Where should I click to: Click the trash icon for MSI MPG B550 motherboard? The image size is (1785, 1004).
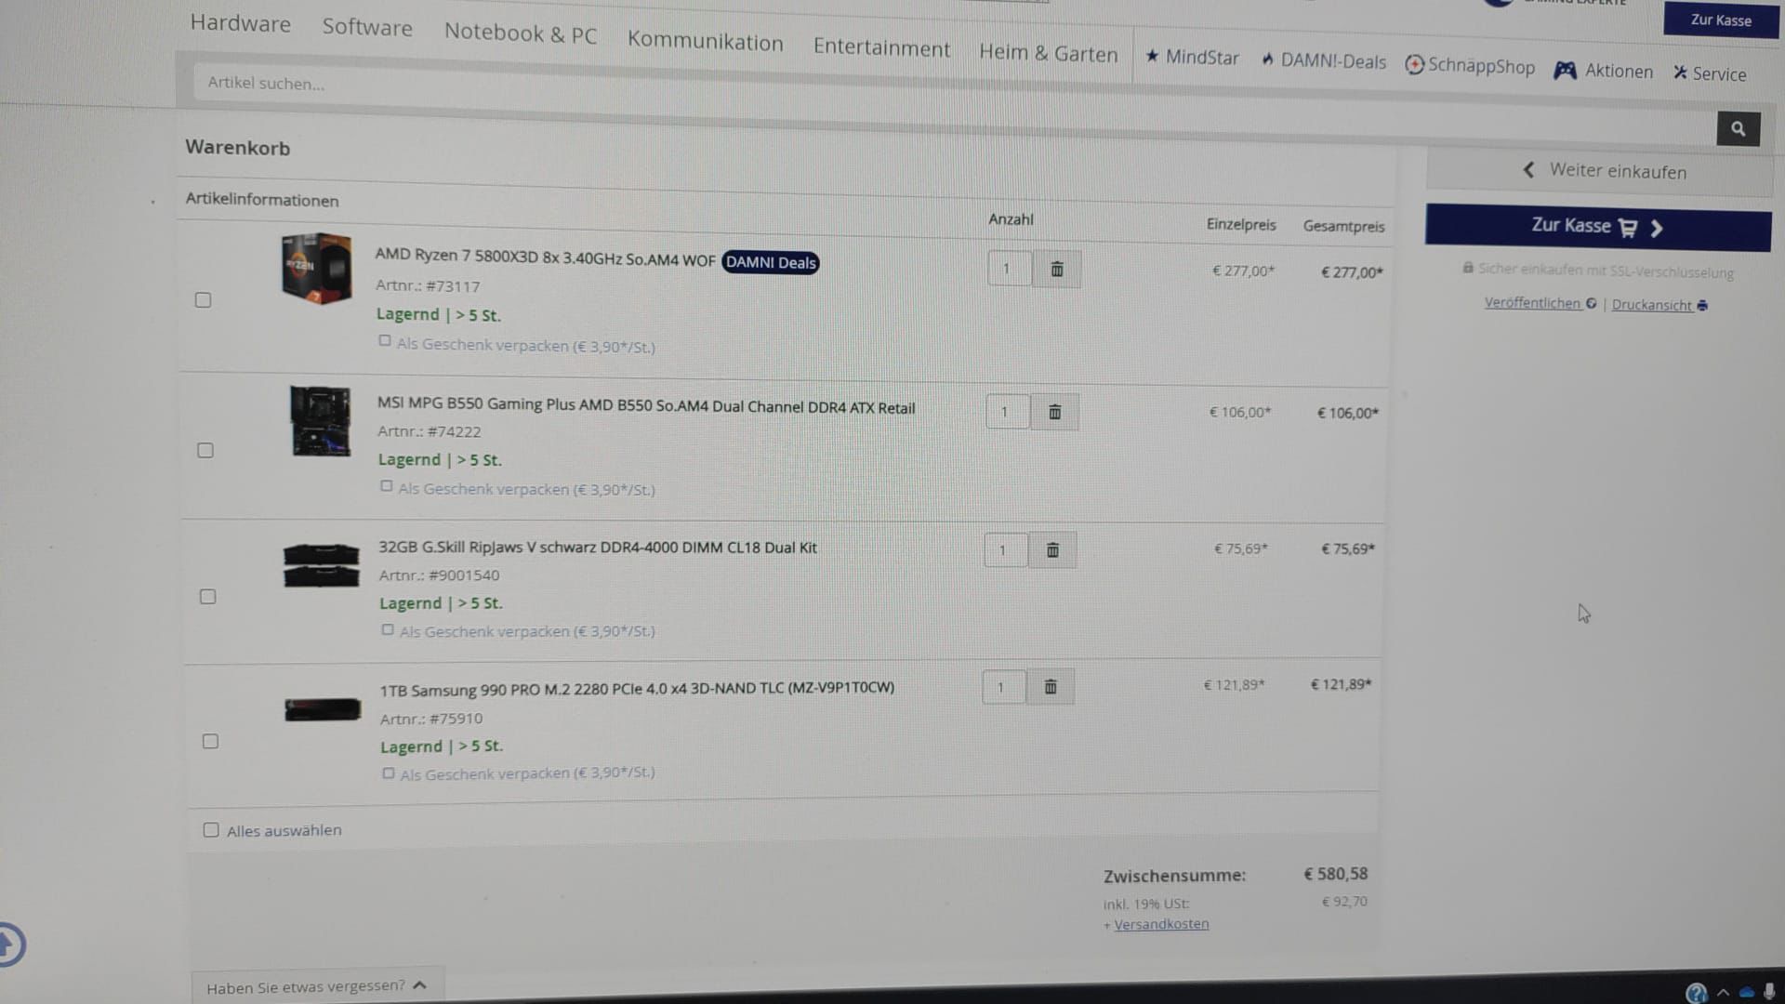pos(1054,412)
